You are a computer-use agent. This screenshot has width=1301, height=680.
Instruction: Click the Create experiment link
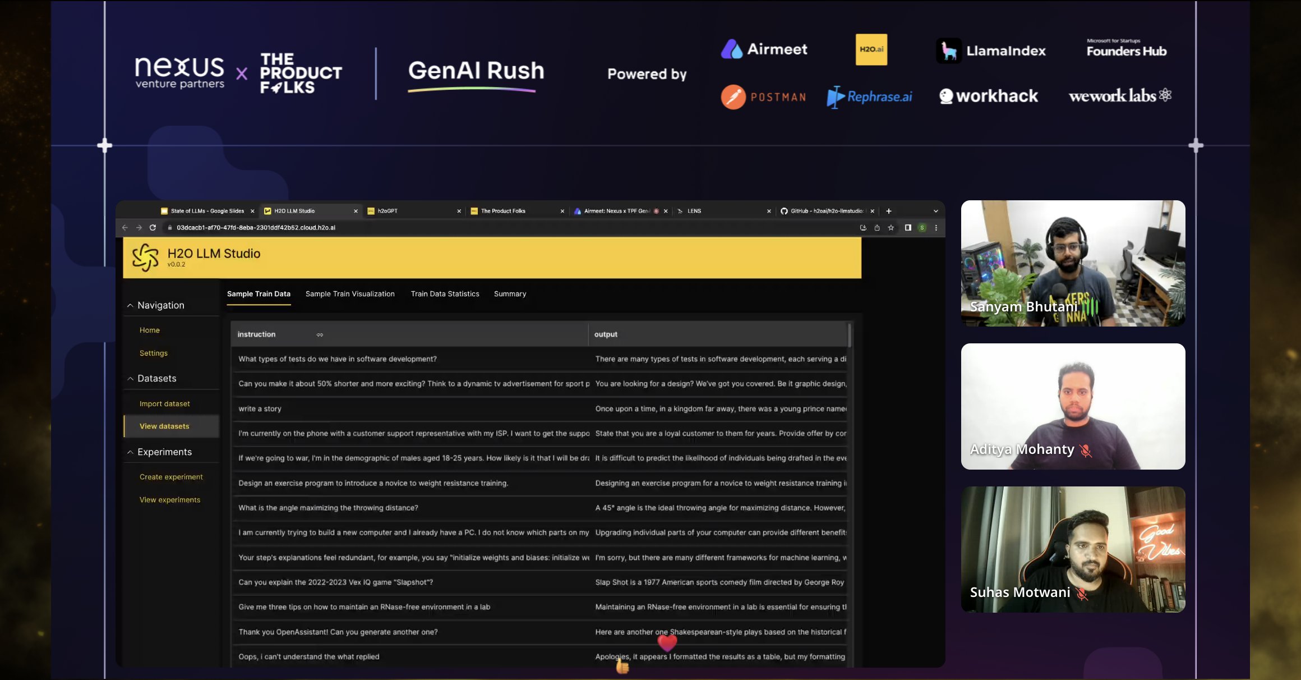pos(171,477)
